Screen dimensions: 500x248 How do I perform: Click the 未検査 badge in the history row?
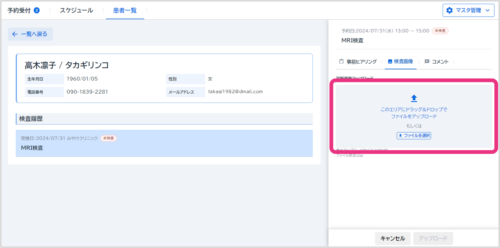point(108,138)
